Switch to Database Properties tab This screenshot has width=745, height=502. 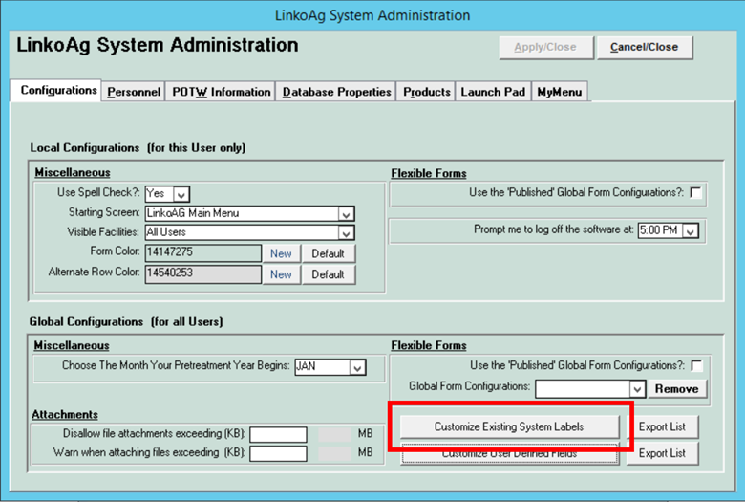(336, 92)
